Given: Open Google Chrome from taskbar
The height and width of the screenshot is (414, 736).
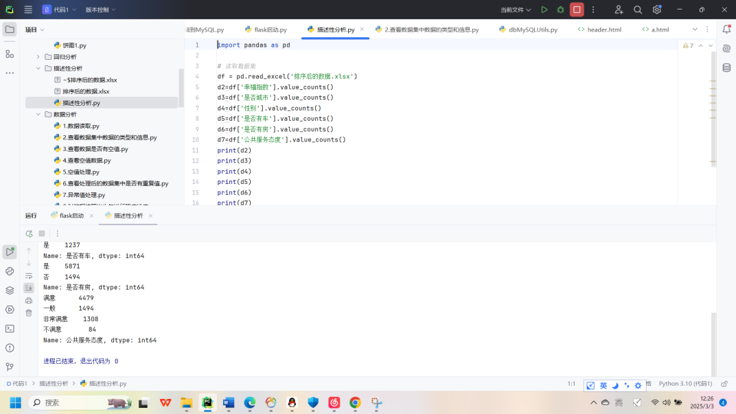Looking at the screenshot, I should [356, 403].
